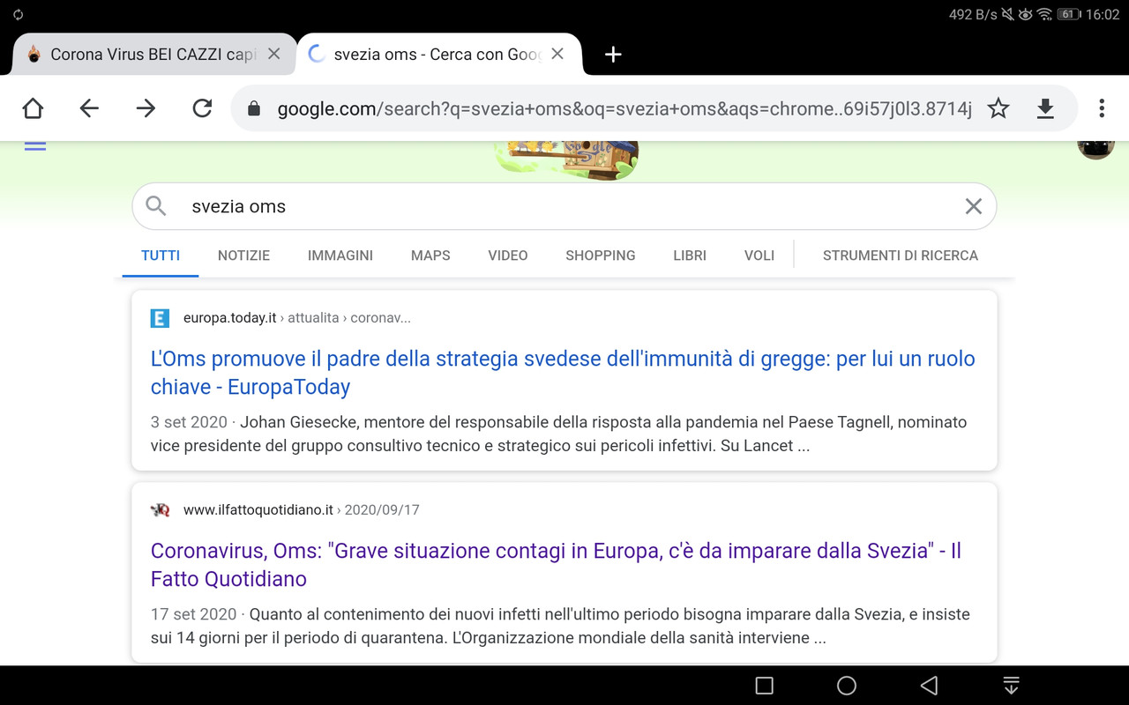This screenshot has width=1129, height=705.
Task: Tap the Google doodle image
Action: click(x=567, y=160)
